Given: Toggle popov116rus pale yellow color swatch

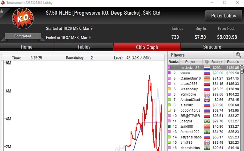Looking at the screenshot, I should pyautogui.click(x=169, y=110).
